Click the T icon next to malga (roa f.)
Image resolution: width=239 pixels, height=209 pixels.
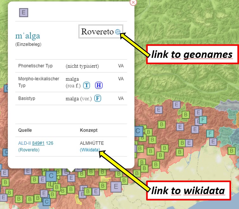point(87,85)
